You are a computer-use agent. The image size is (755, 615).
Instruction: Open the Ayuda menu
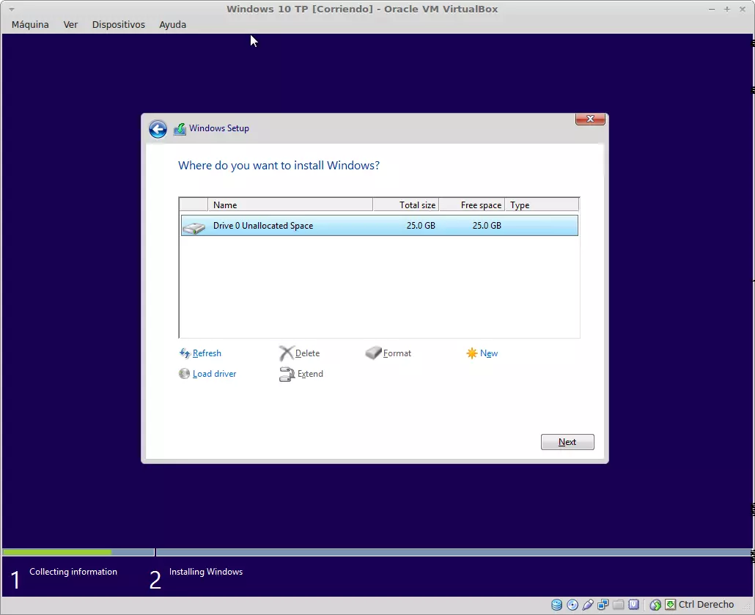(172, 24)
